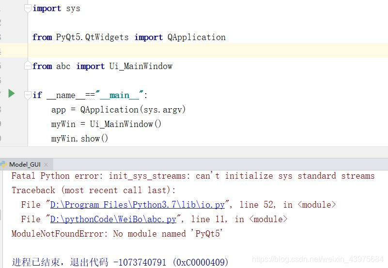Collapse the if __name__ block fold marker
This screenshot has height=268, width=388.
tap(28, 96)
